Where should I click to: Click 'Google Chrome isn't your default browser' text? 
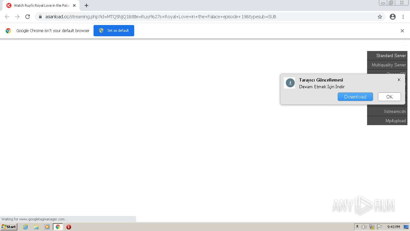[53, 31]
